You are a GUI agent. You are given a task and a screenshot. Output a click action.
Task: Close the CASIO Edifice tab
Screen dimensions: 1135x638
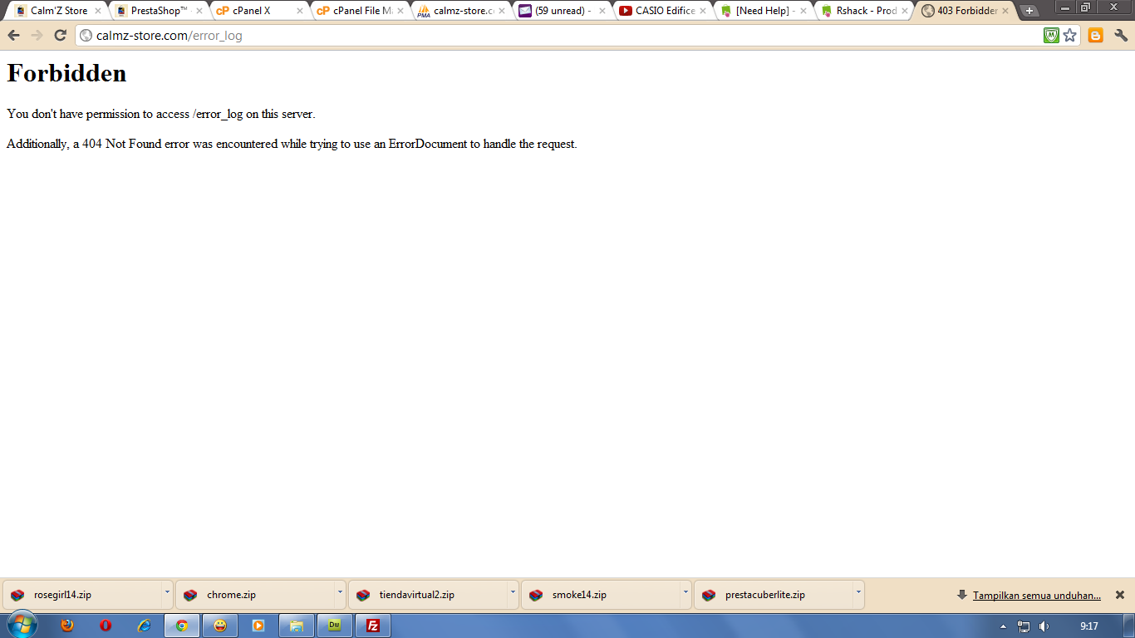point(703,11)
